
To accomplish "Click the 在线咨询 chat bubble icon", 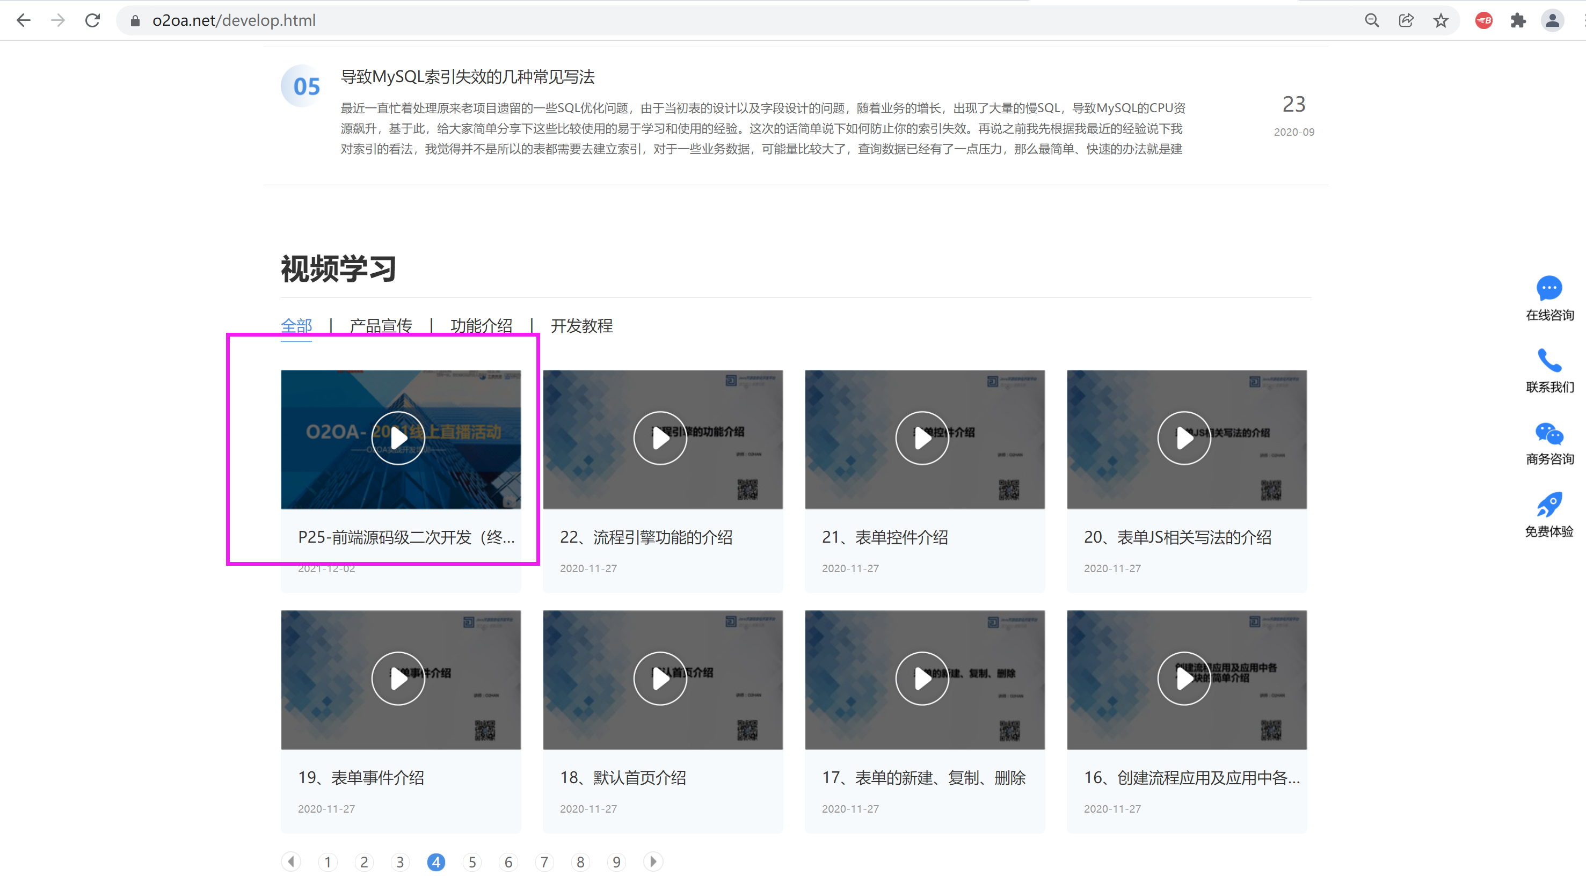I will pos(1548,288).
